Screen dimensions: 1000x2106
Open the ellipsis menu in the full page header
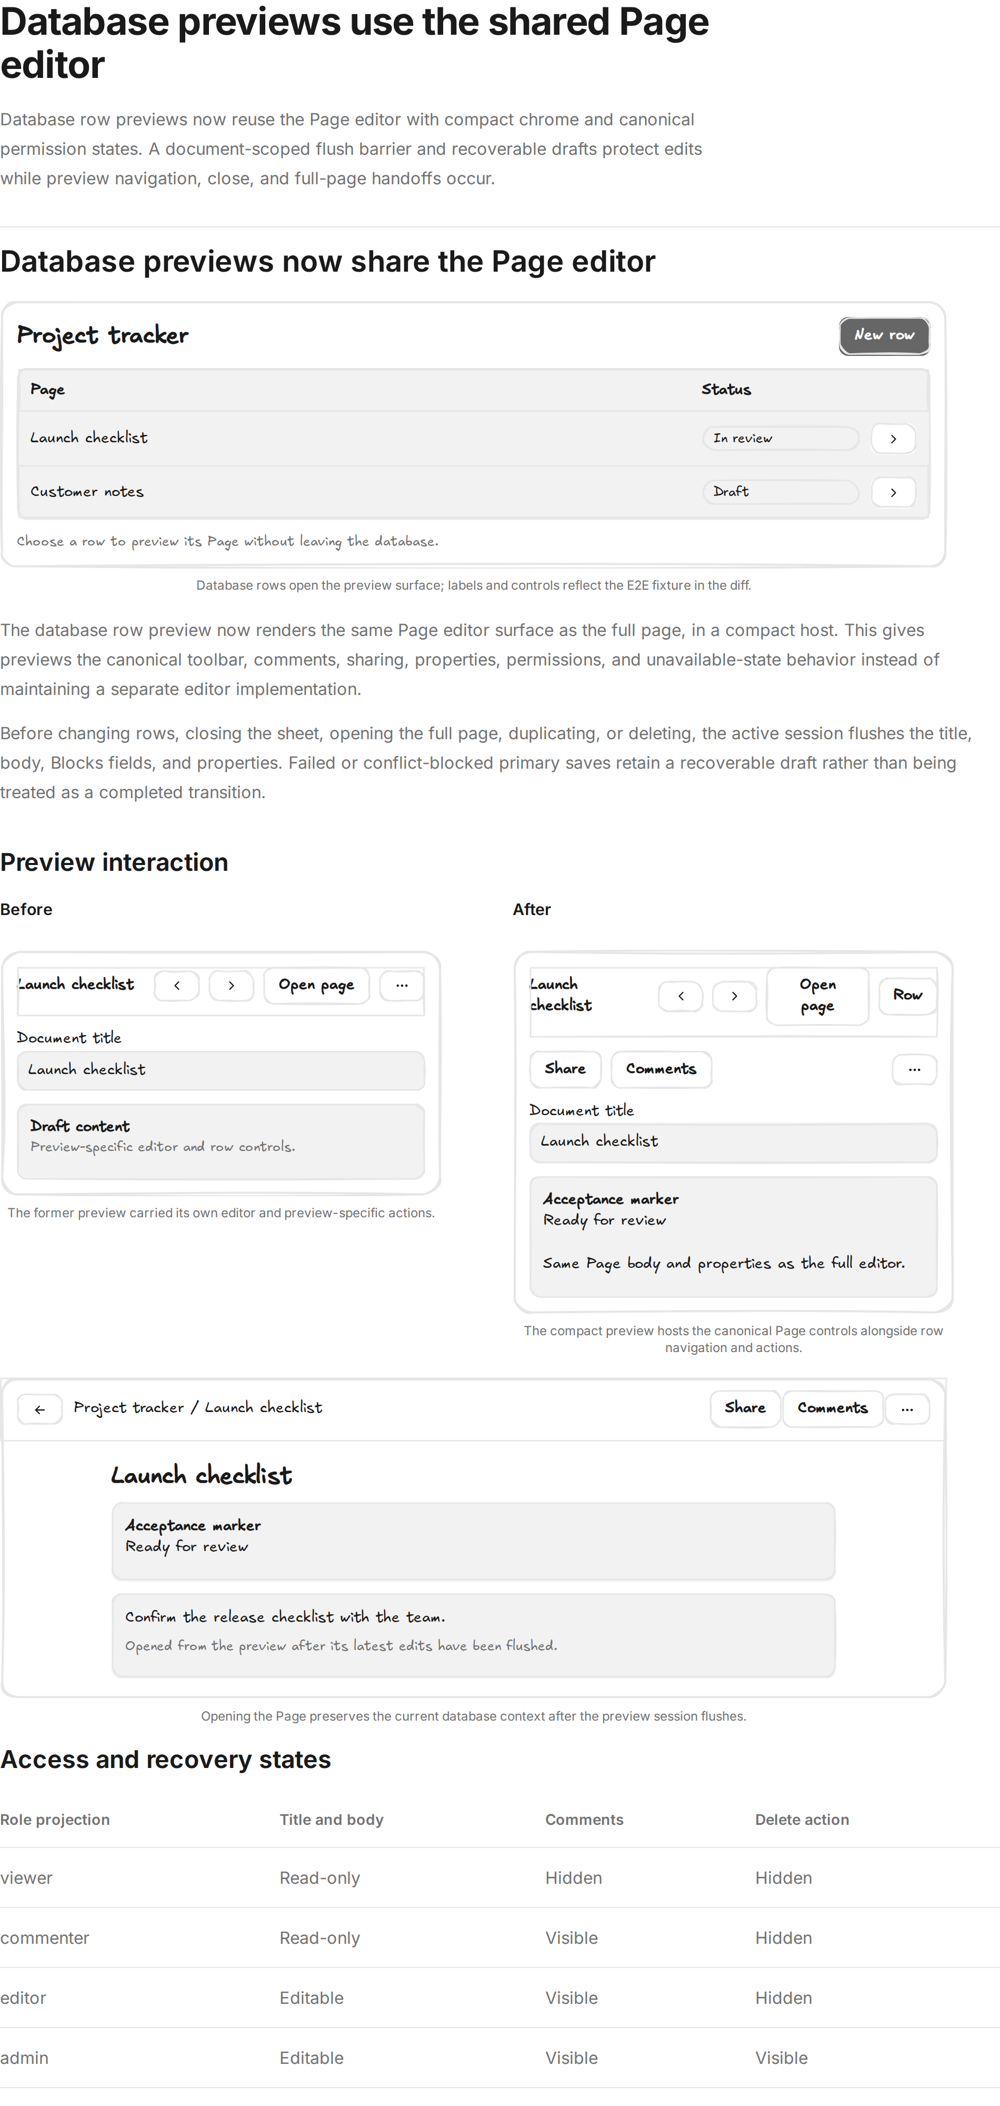pos(907,1408)
